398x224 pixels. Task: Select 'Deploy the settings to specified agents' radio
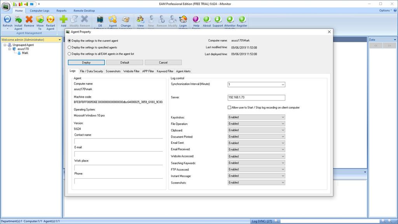point(70,47)
